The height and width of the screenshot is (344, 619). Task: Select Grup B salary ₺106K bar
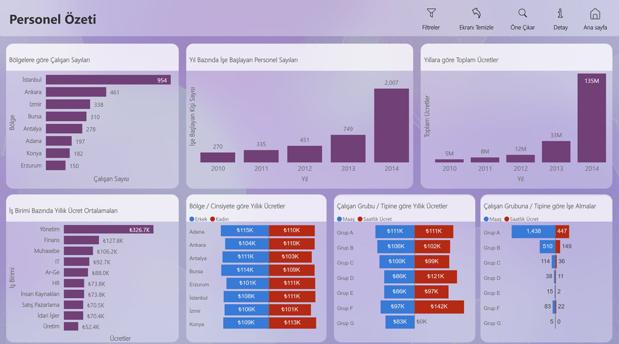pos(396,247)
